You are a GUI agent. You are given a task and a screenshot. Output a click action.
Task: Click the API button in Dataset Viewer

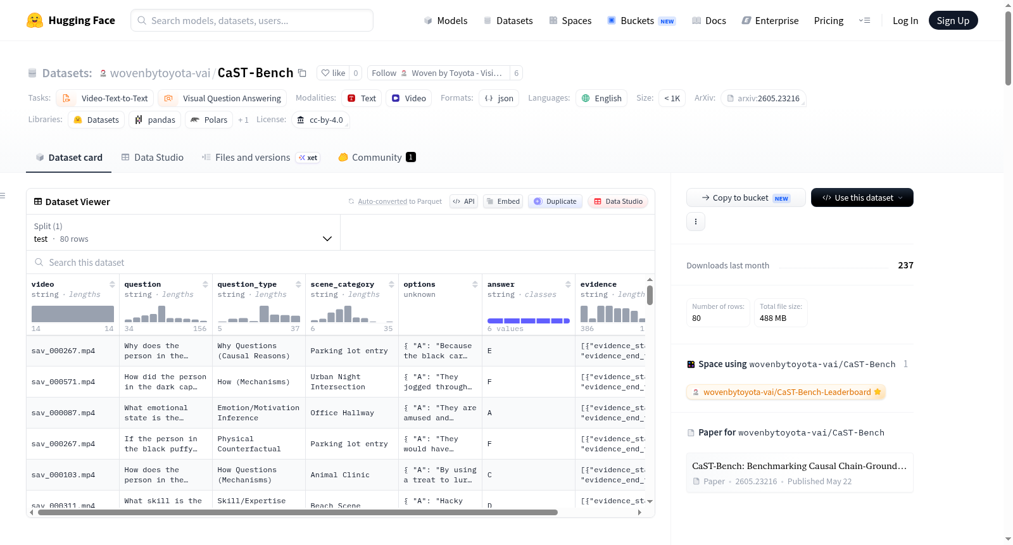point(463,201)
